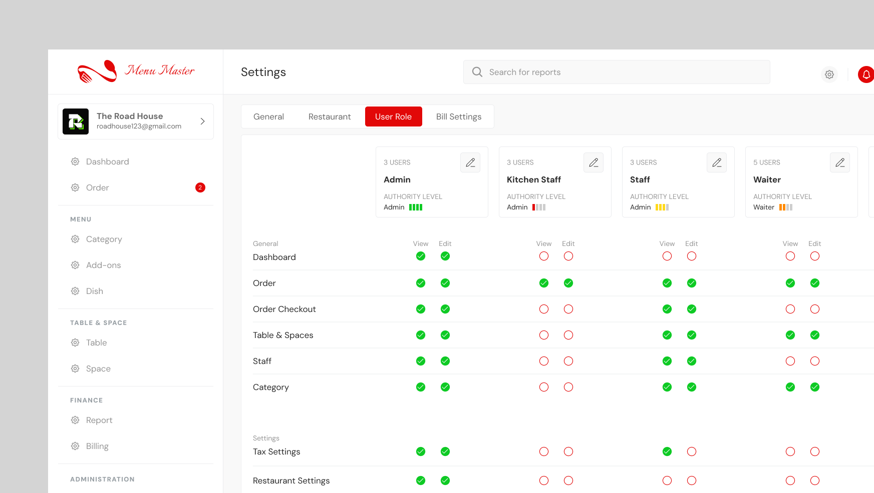Open settings gear icon in top bar
Screen dimensions: 874x493
coord(829,74)
